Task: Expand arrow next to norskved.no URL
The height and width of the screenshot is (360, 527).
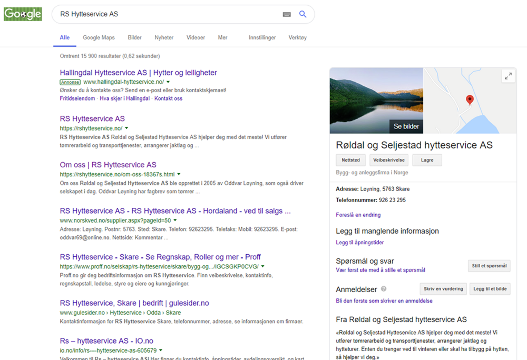Action: pyautogui.click(x=175, y=221)
